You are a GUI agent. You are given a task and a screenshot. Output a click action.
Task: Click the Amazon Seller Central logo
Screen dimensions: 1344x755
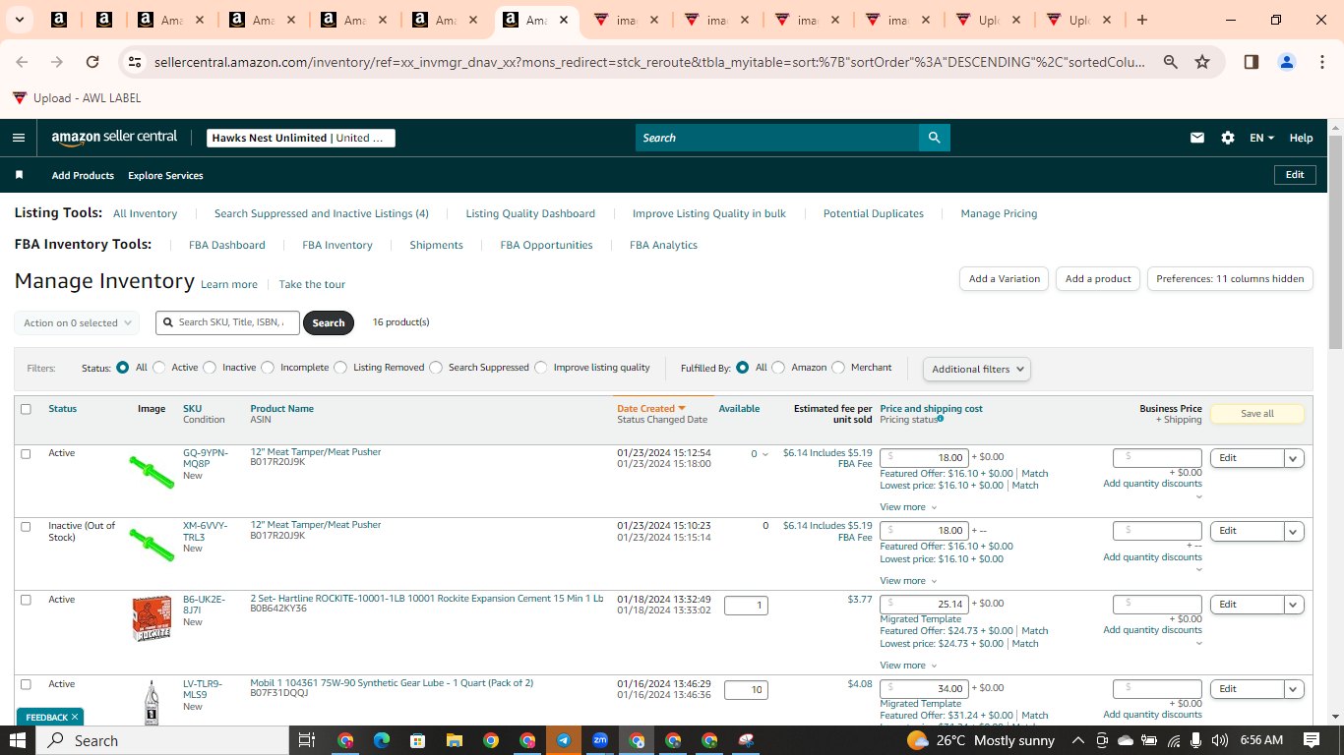[114, 138]
